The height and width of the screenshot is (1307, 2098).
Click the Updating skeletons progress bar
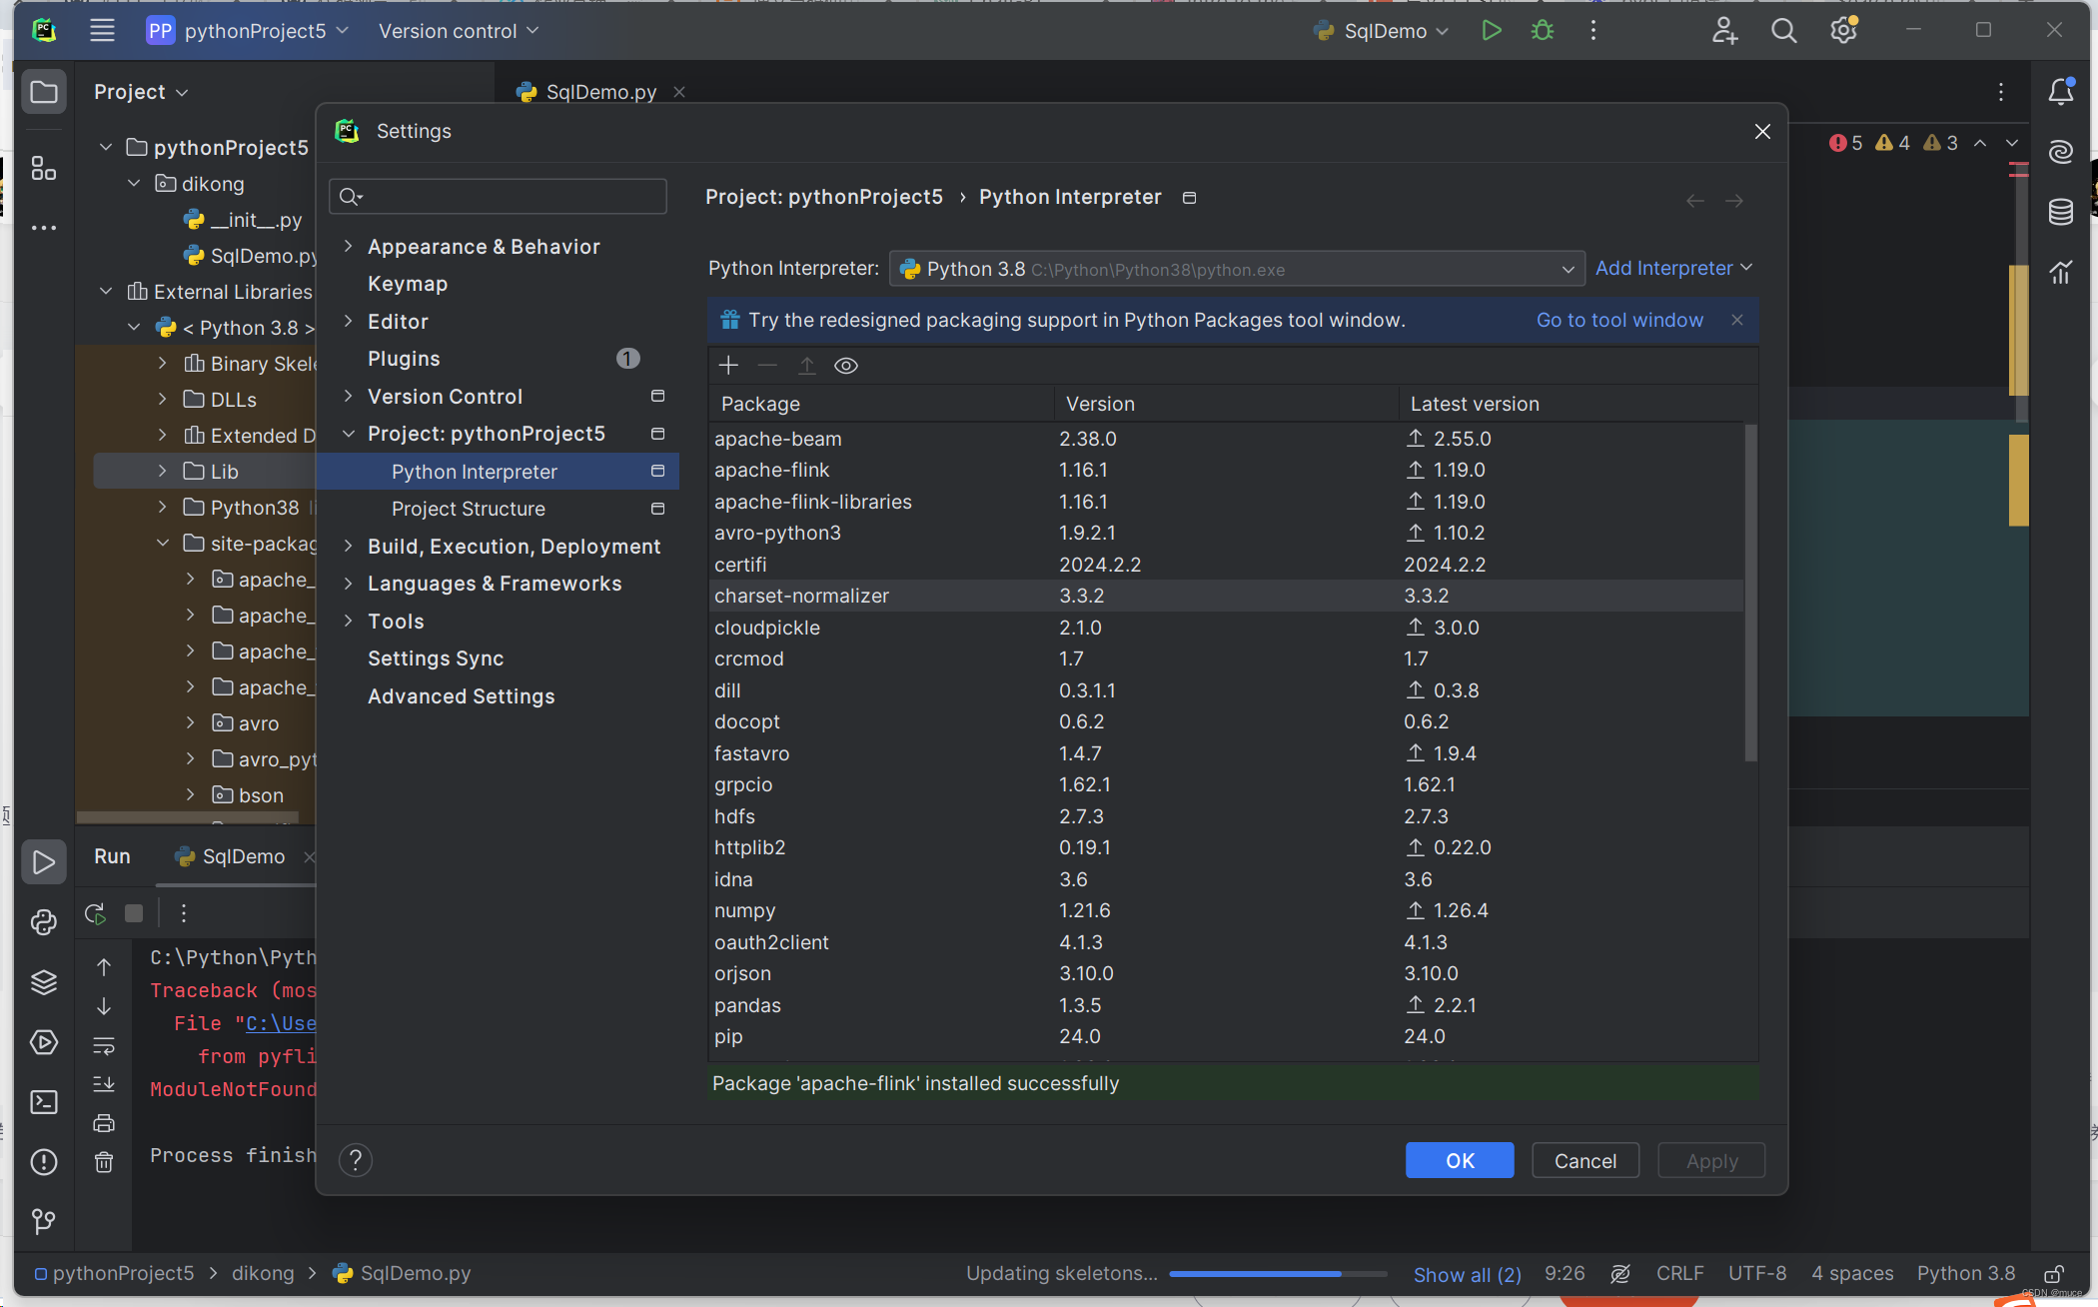coord(1277,1273)
